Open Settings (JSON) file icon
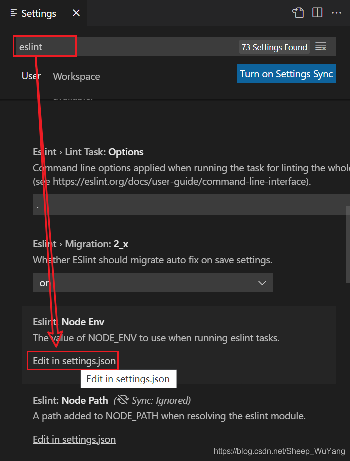350x461 pixels. 298,13
